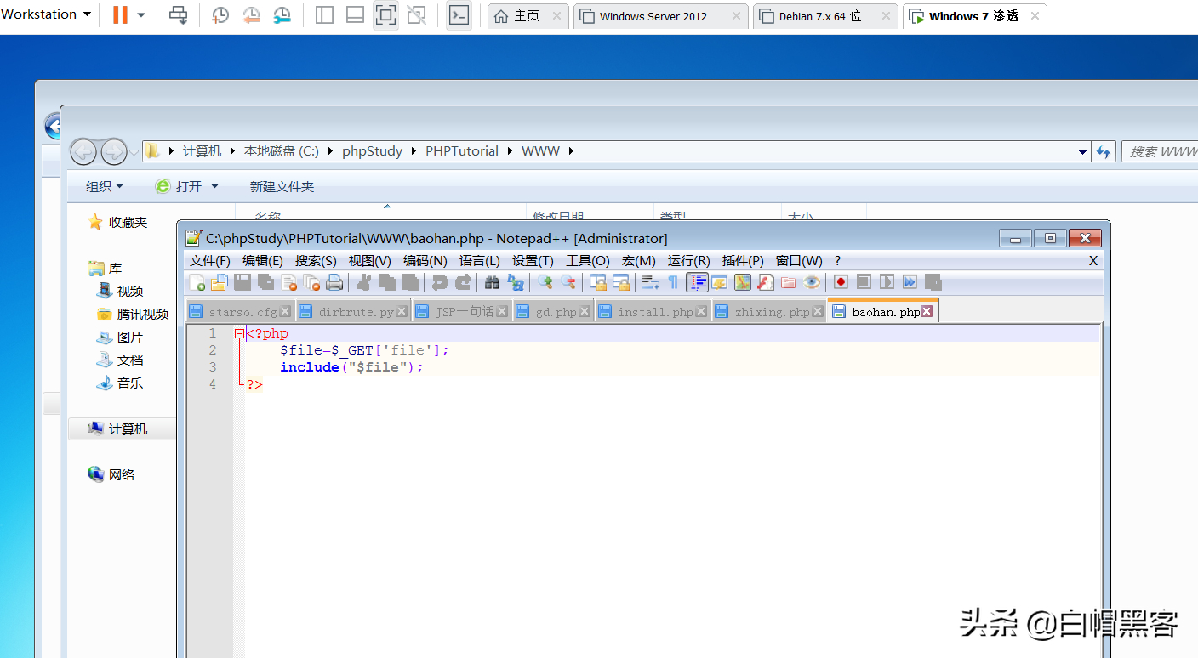The width and height of the screenshot is (1198, 658).
Task: Switch to the zhixing.php tab
Action: tap(771, 312)
